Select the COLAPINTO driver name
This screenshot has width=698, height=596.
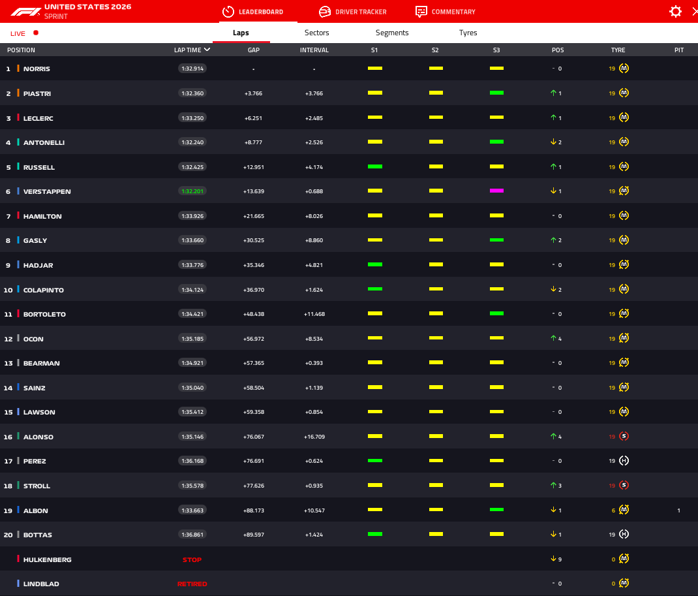point(43,290)
